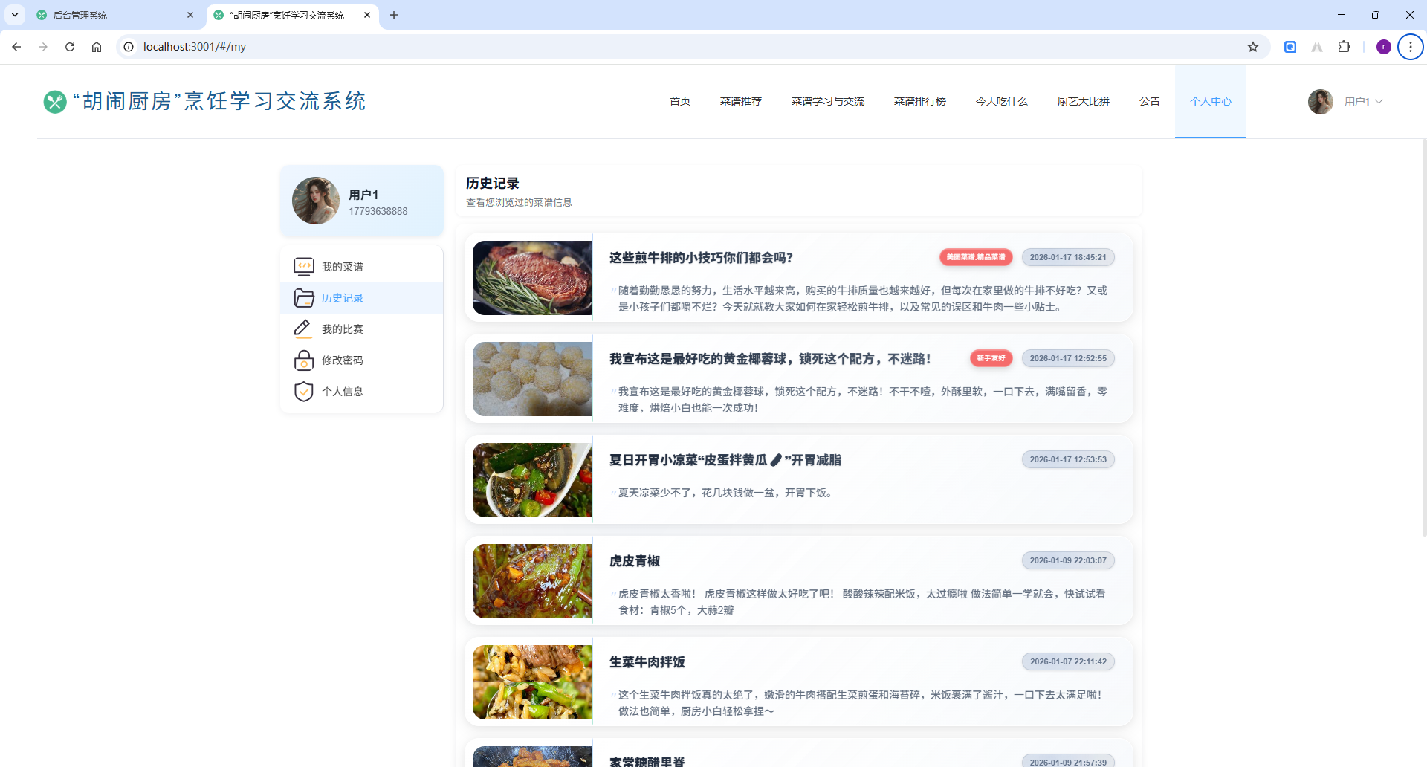The height and width of the screenshot is (767, 1427).
Task: Click the 我的菜谱 code-monitor icon
Action: (x=303, y=267)
